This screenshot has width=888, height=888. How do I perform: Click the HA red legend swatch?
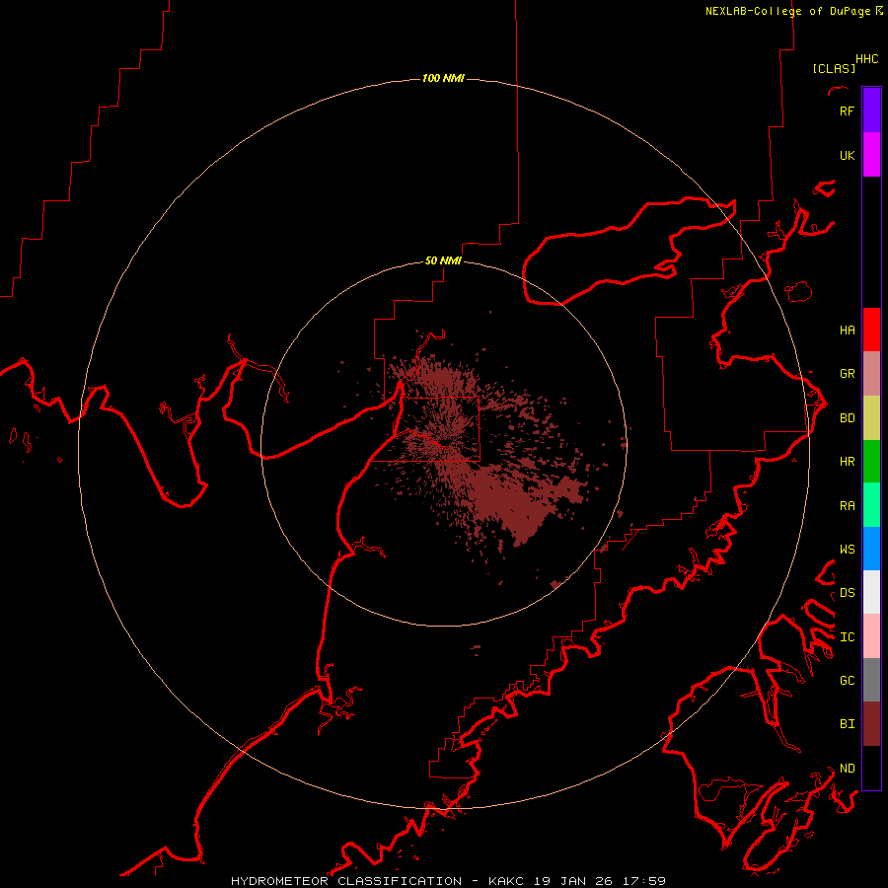(871, 330)
